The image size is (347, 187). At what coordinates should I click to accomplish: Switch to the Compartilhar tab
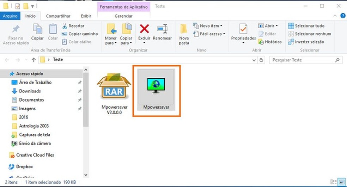(x=58, y=16)
